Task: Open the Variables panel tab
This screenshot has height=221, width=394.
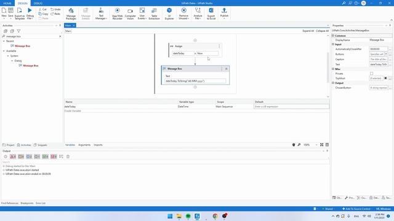Action: click(x=70, y=145)
